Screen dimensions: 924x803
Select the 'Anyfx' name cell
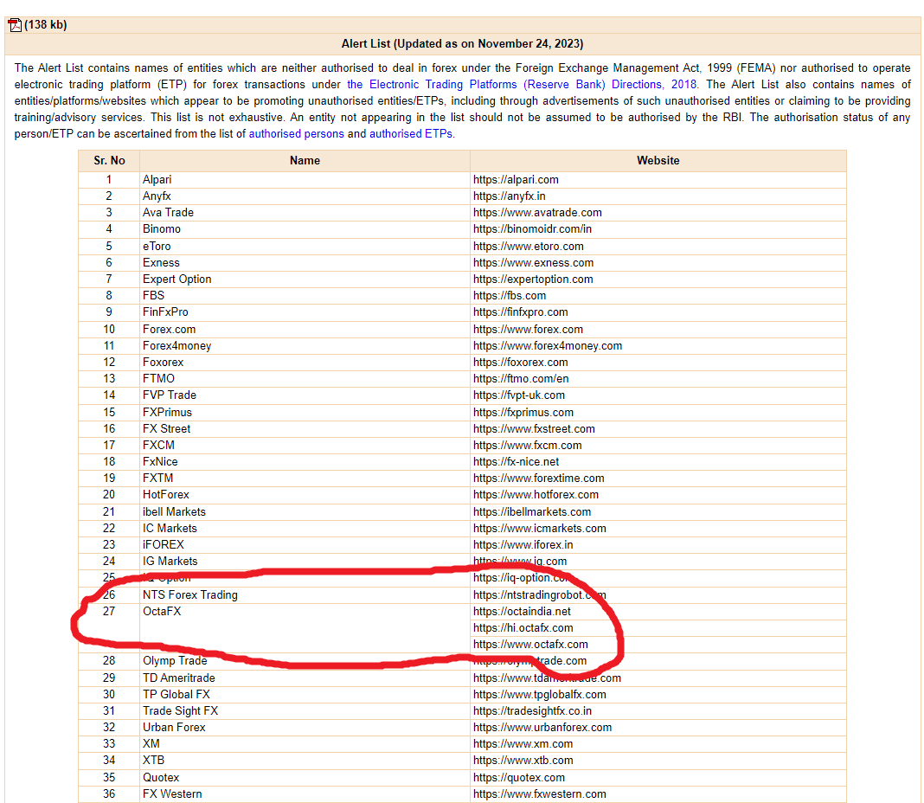[305, 196]
